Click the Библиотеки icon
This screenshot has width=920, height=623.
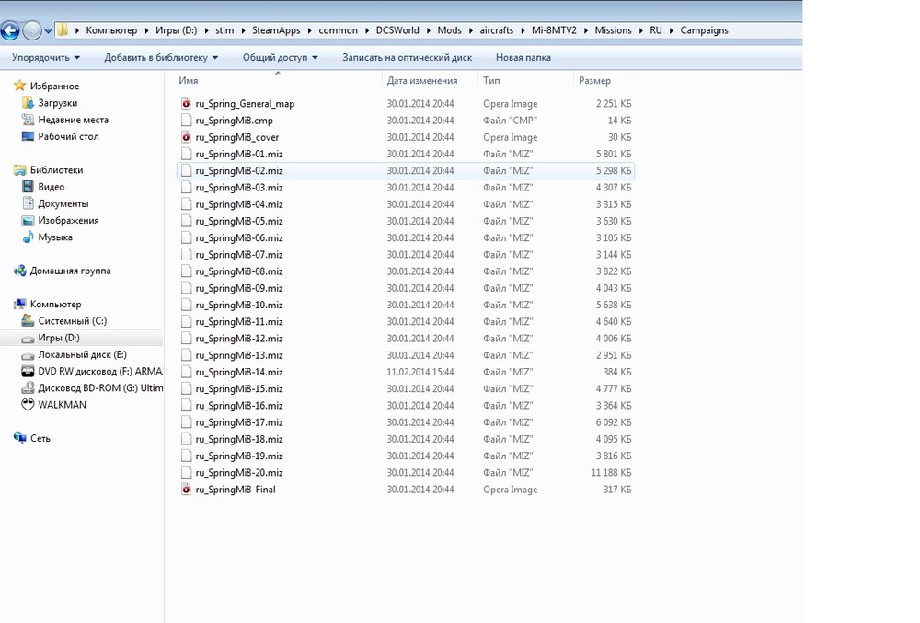coord(19,170)
